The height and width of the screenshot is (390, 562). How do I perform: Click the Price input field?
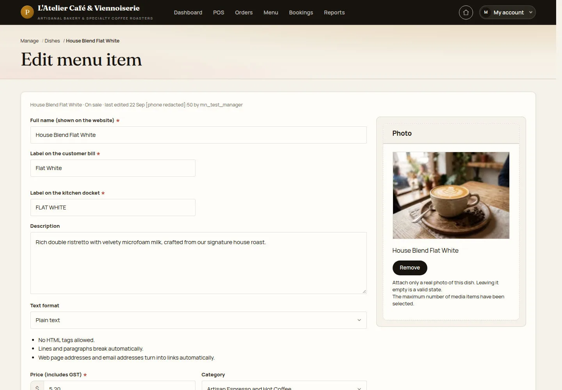119,385
